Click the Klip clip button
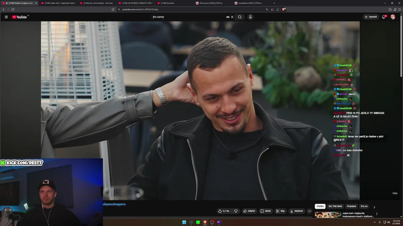The image size is (403, 226). pos(280,211)
